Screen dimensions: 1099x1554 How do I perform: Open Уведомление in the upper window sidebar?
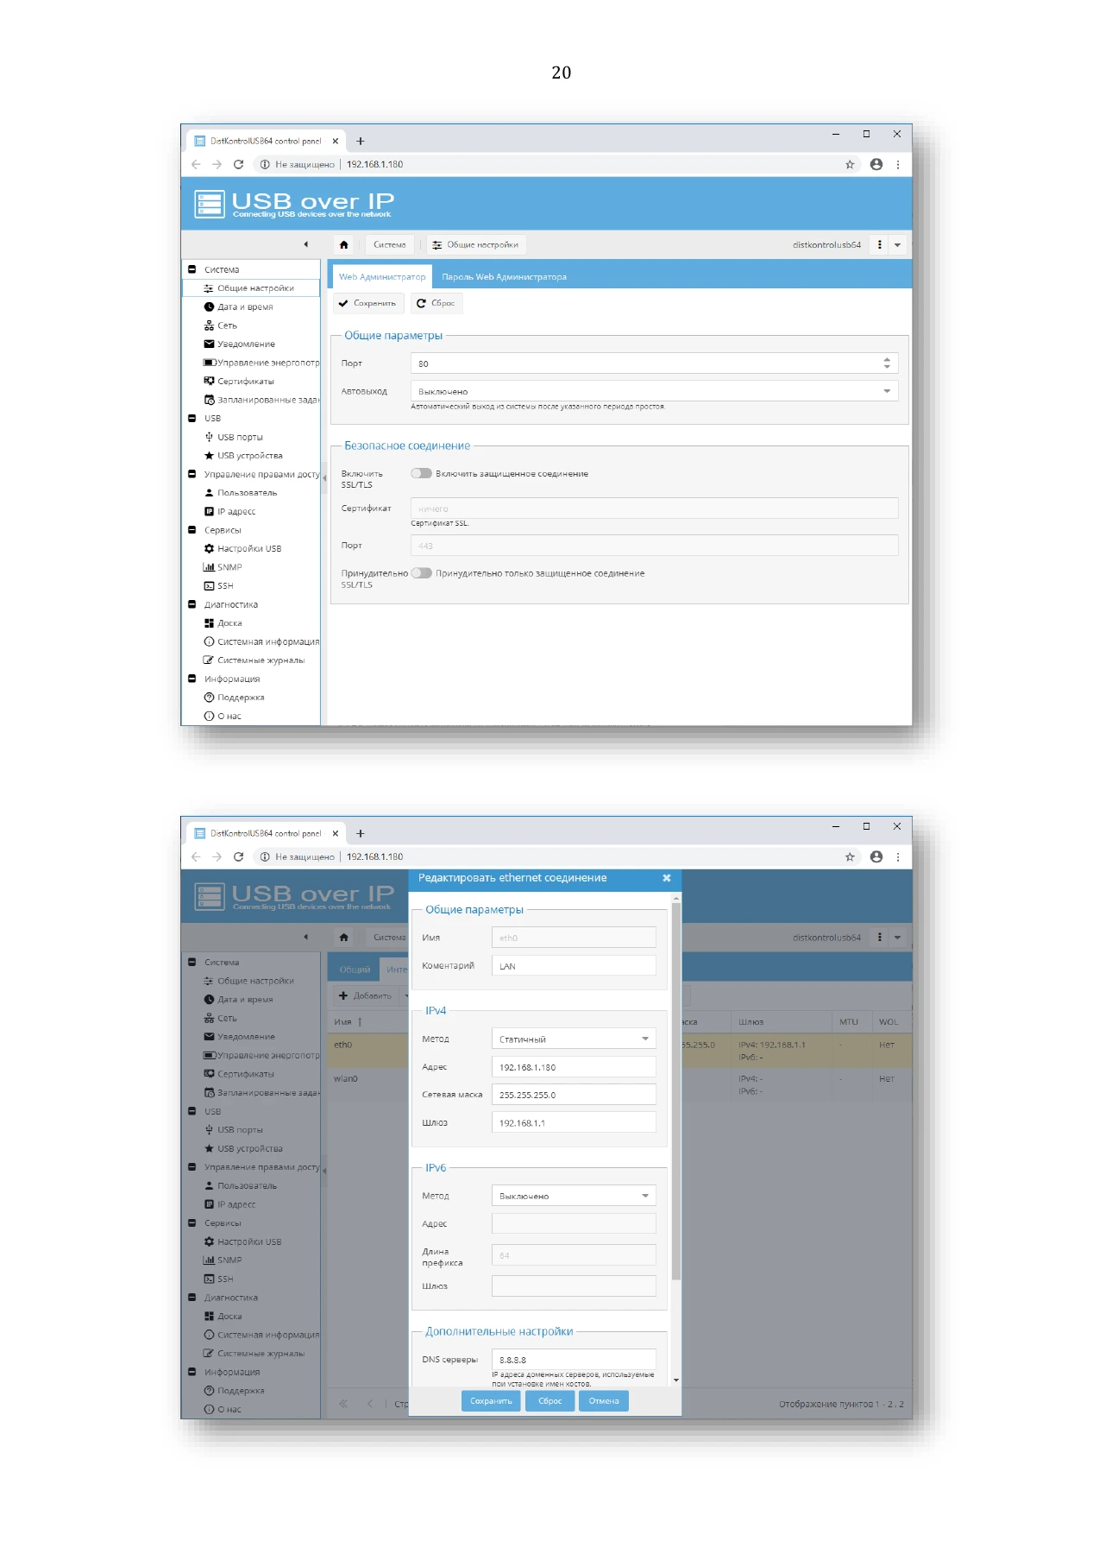[x=246, y=344]
